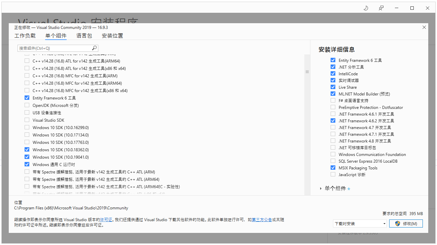The image size is (437, 245).
Task: Uncheck Windows 通用 C 运行时
Action: (27, 164)
